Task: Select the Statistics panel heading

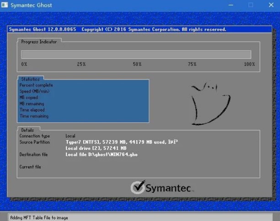Action: click(30, 79)
